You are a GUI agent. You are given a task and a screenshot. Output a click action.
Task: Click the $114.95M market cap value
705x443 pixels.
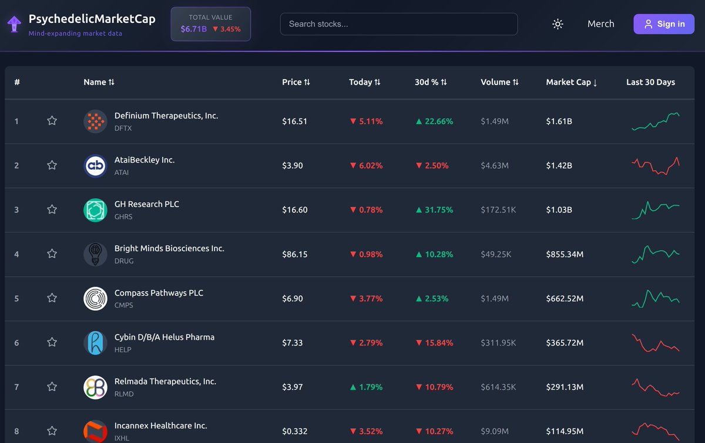pos(565,431)
